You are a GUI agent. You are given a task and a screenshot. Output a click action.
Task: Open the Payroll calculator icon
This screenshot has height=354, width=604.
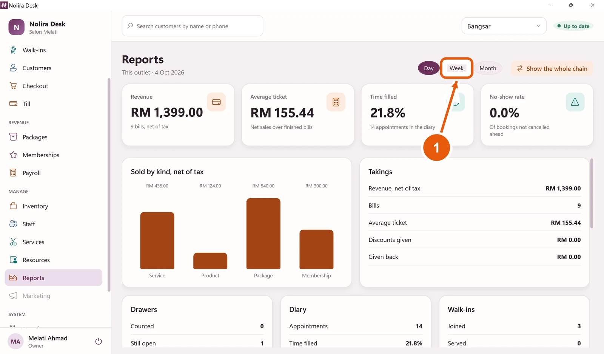click(x=13, y=173)
